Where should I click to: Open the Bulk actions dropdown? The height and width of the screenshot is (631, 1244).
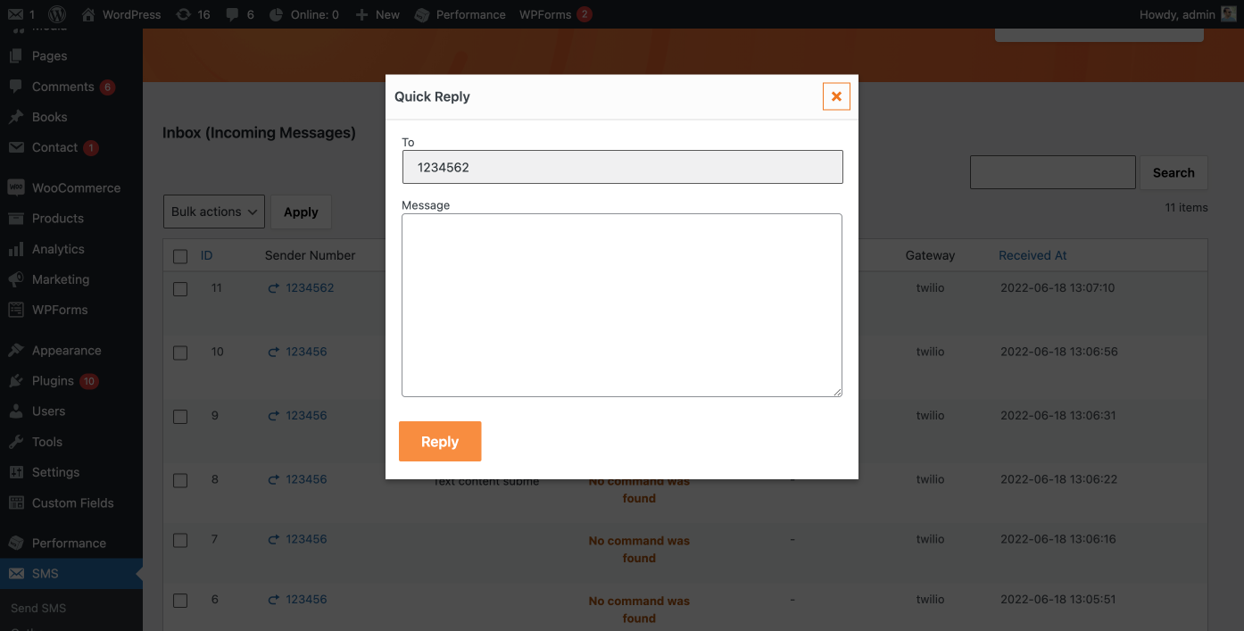click(214, 212)
